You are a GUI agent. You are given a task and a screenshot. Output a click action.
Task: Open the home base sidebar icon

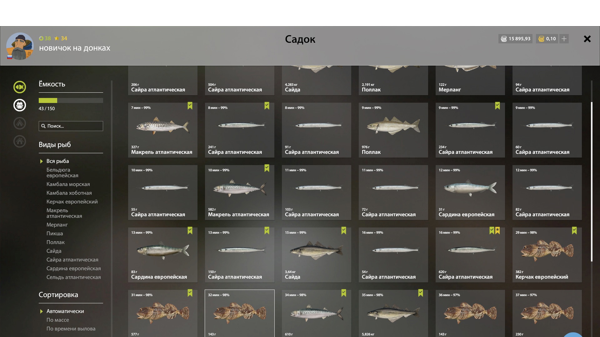point(19,141)
